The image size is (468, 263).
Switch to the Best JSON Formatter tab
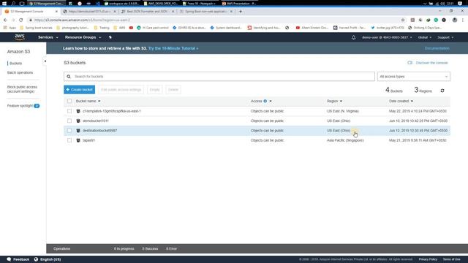point(148,12)
